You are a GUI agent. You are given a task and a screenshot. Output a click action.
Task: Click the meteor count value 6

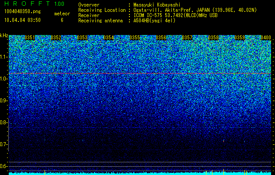click(x=62, y=20)
